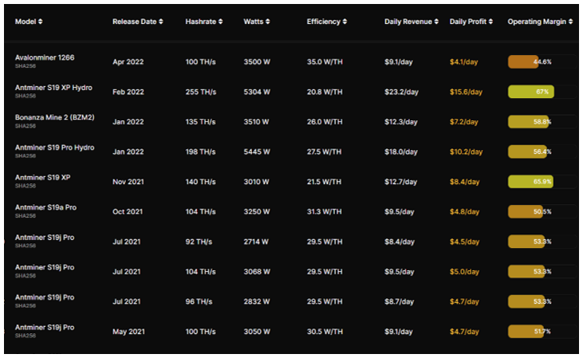Open Antminer S19a Pro model entry
This screenshot has width=583, height=358.
[x=45, y=207]
